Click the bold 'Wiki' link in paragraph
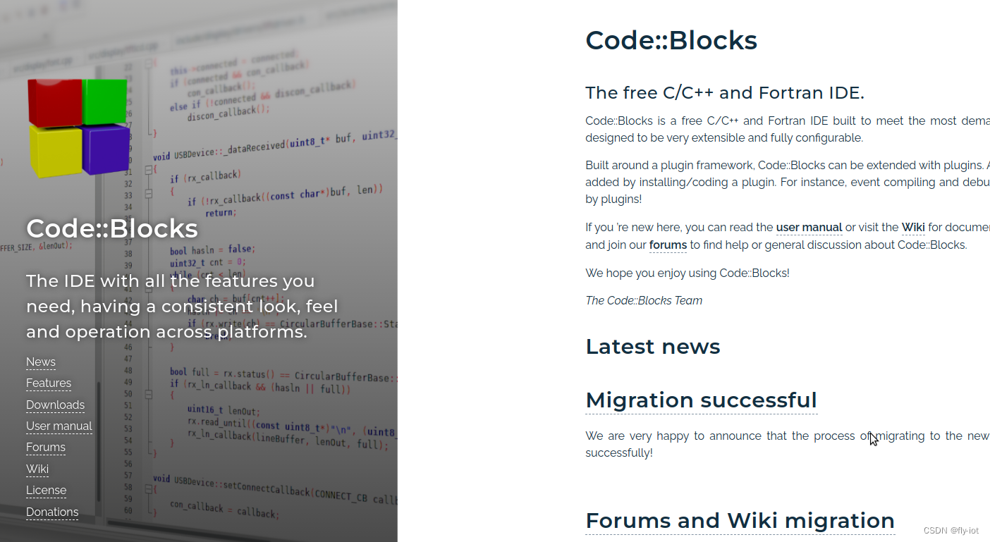 (913, 228)
